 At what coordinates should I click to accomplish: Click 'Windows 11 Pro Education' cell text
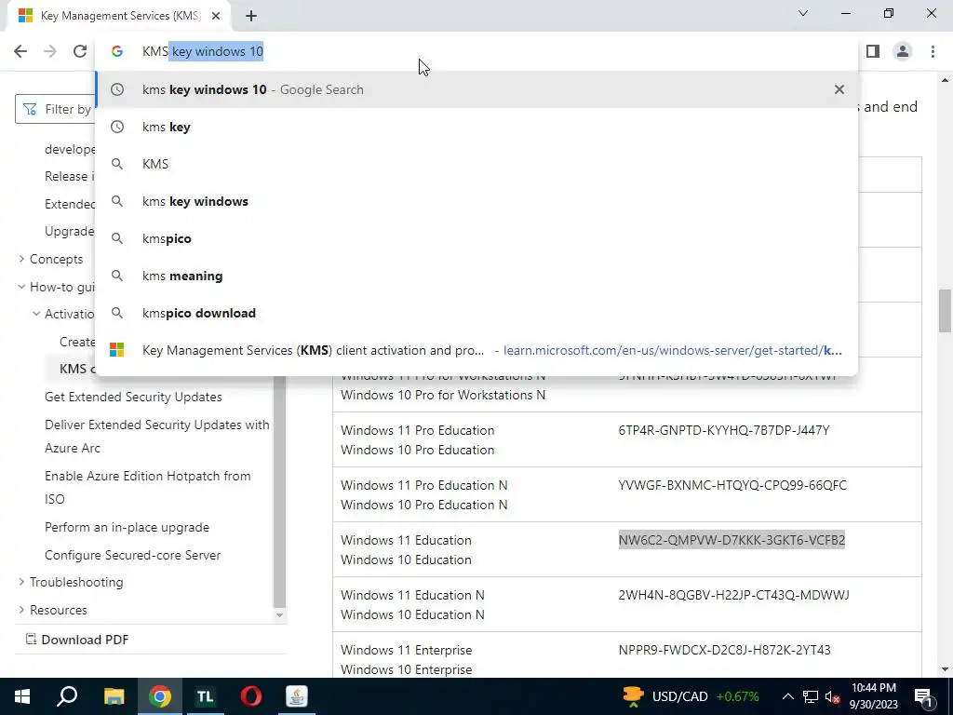417,430
